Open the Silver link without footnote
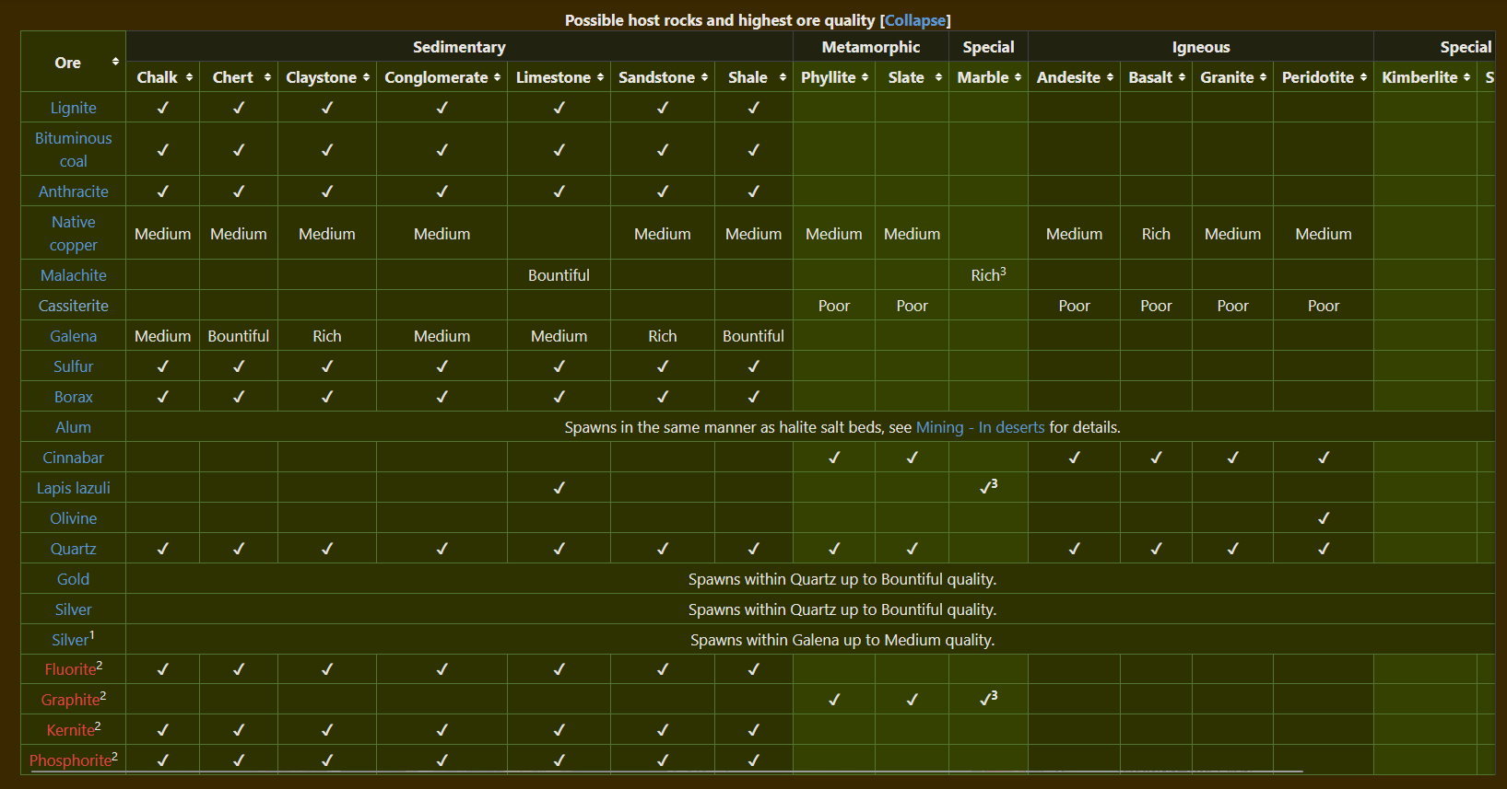 pos(74,609)
